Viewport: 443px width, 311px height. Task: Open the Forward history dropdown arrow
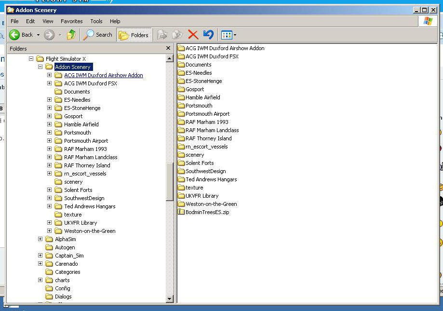[60, 35]
